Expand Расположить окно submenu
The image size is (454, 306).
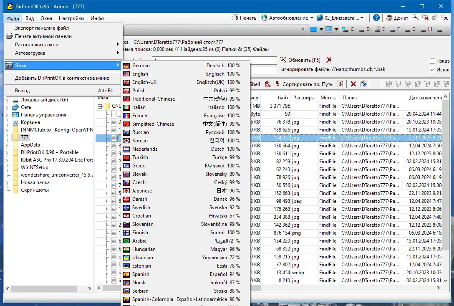tap(62, 45)
